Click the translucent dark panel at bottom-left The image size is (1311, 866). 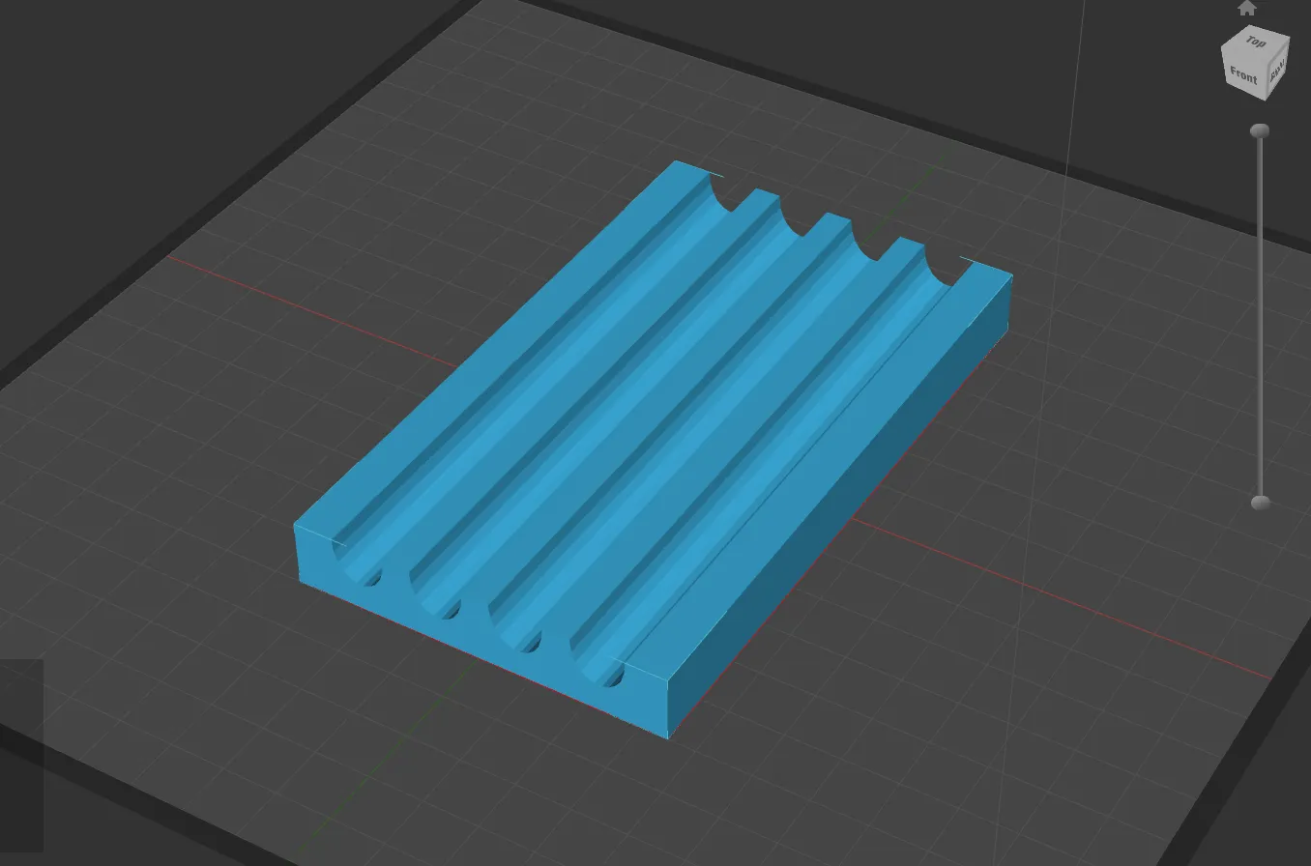click(x=21, y=756)
